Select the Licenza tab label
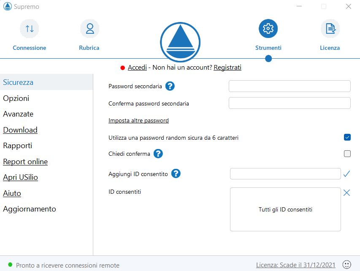The image size is (360, 271). coord(330,48)
